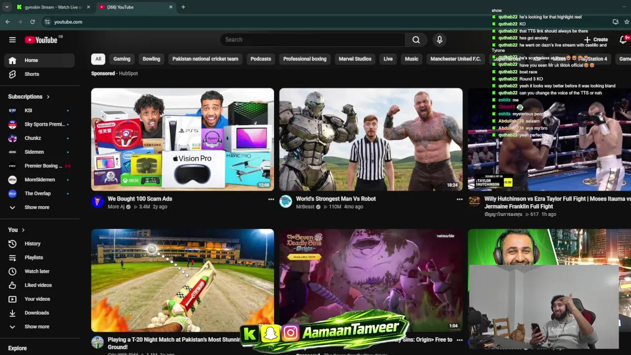Select the Professional boxing chip
The width and height of the screenshot is (631, 355).
(305, 59)
